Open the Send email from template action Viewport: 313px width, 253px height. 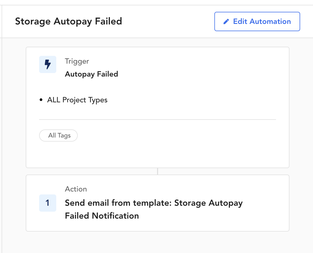(x=154, y=209)
